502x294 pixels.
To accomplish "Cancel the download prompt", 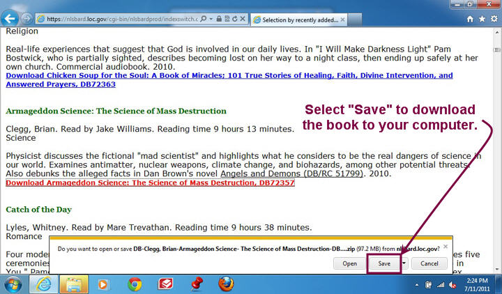I will pyautogui.click(x=429, y=264).
